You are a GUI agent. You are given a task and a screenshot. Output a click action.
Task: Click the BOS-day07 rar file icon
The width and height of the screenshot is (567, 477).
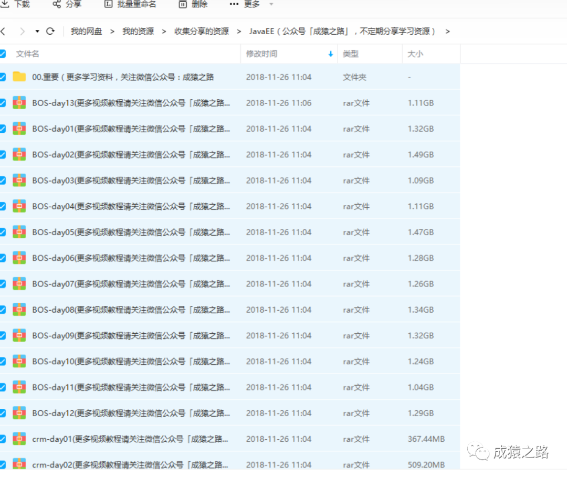coord(19,283)
